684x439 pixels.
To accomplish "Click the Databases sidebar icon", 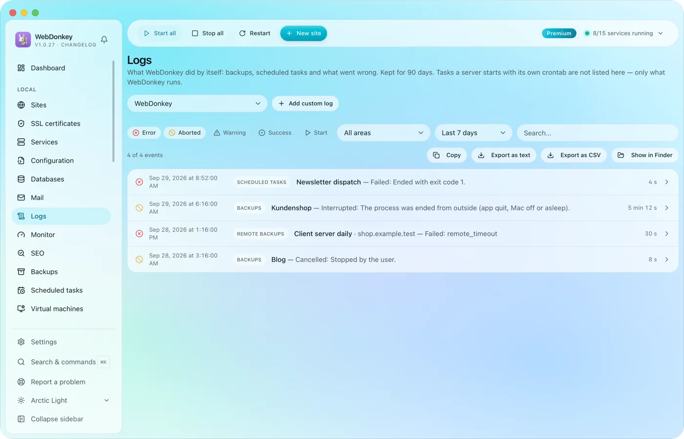I will tap(21, 179).
